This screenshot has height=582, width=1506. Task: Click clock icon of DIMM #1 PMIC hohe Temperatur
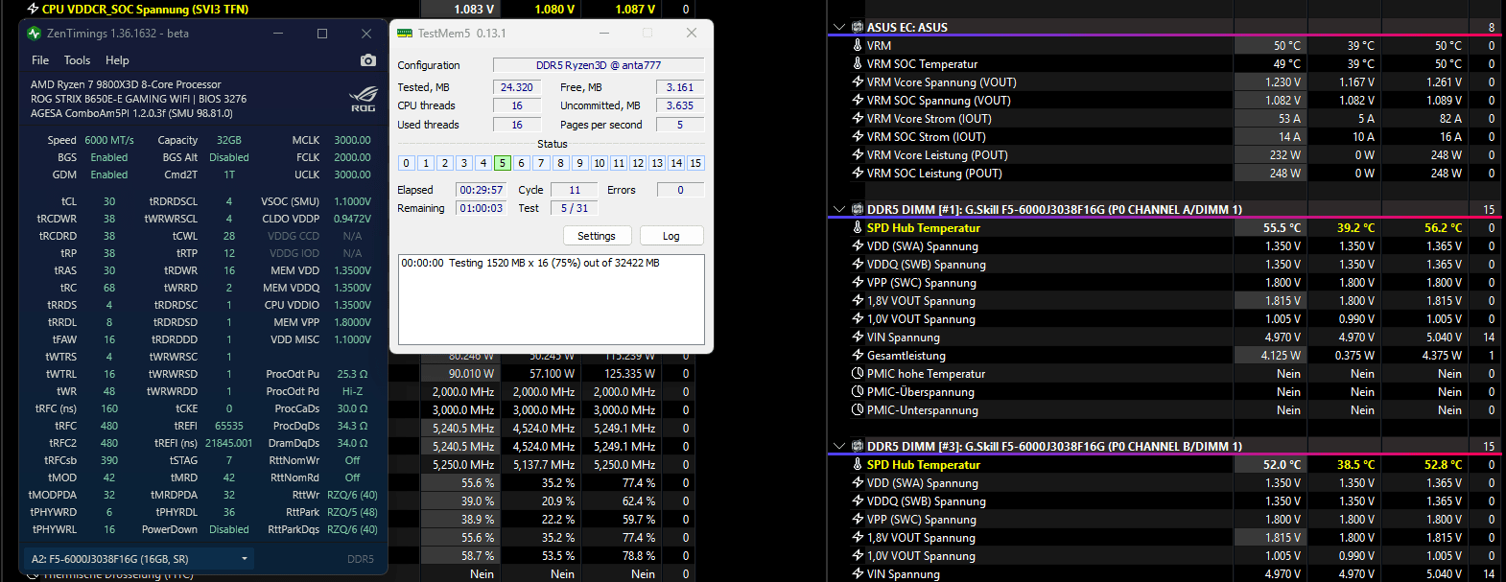[858, 373]
